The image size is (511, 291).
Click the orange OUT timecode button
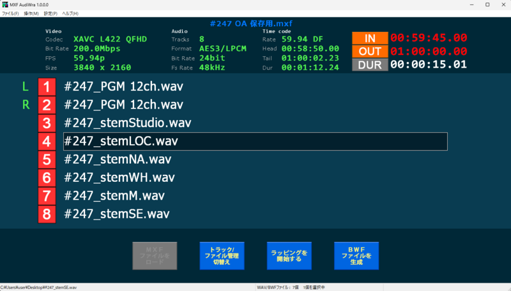(x=370, y=51)
